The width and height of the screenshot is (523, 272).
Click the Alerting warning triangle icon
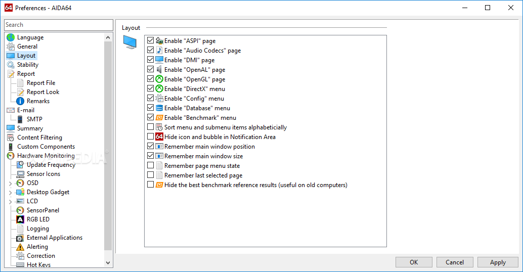(20, 247)
